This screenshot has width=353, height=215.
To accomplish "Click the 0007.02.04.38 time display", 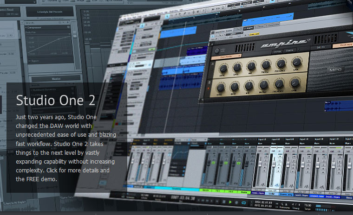I will click(183, 198).
